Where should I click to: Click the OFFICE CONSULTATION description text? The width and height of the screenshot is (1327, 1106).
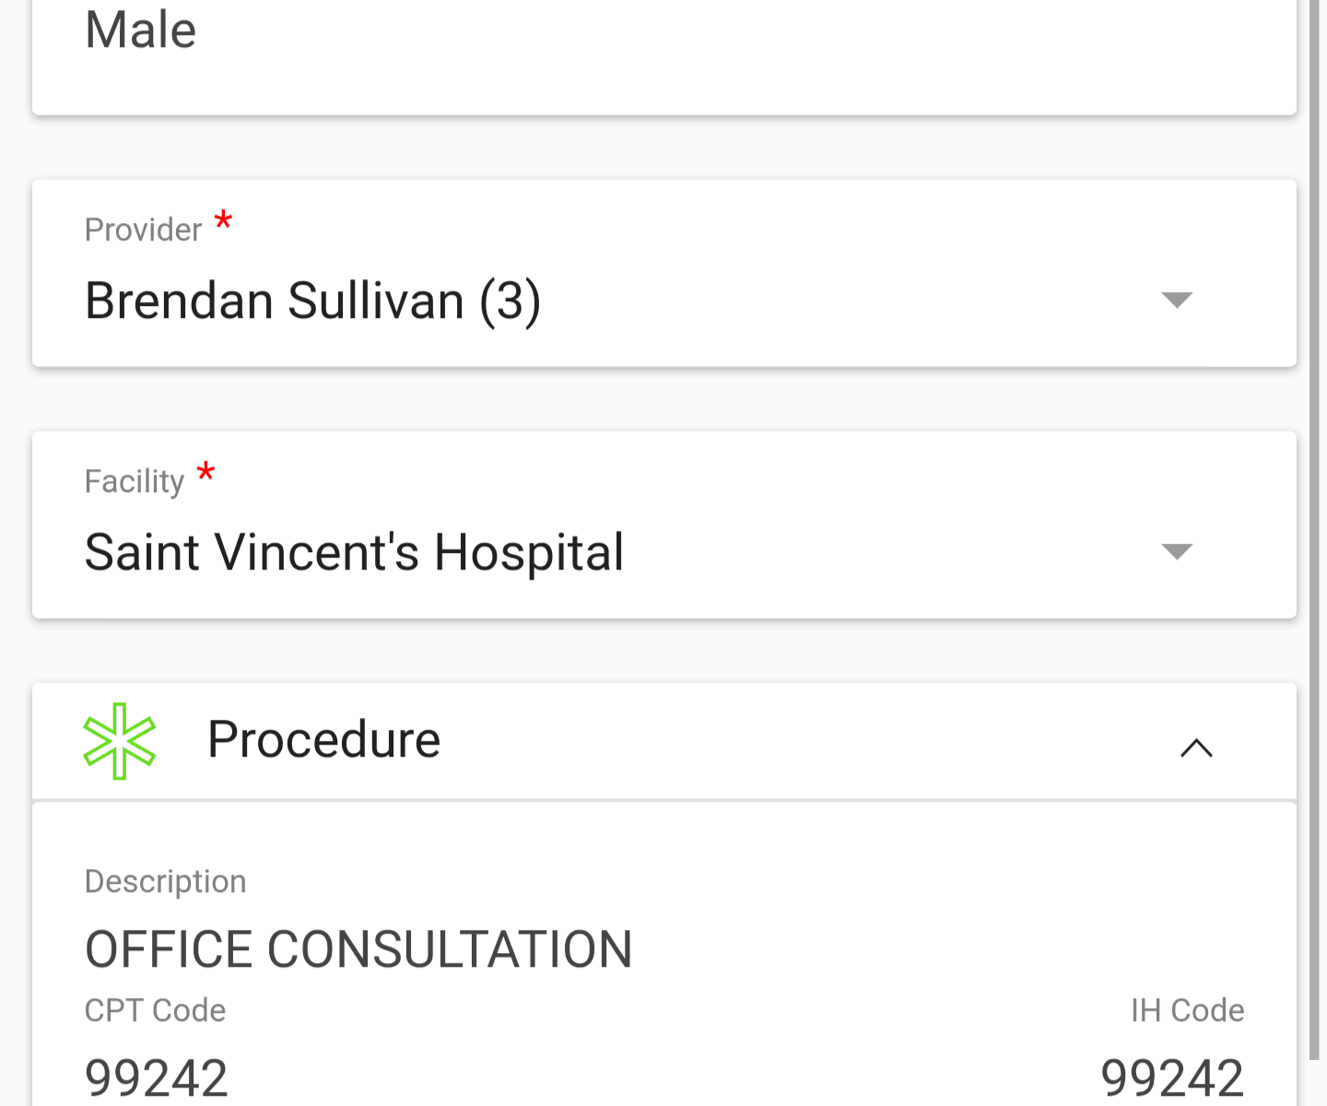click(x=358, y=949)
